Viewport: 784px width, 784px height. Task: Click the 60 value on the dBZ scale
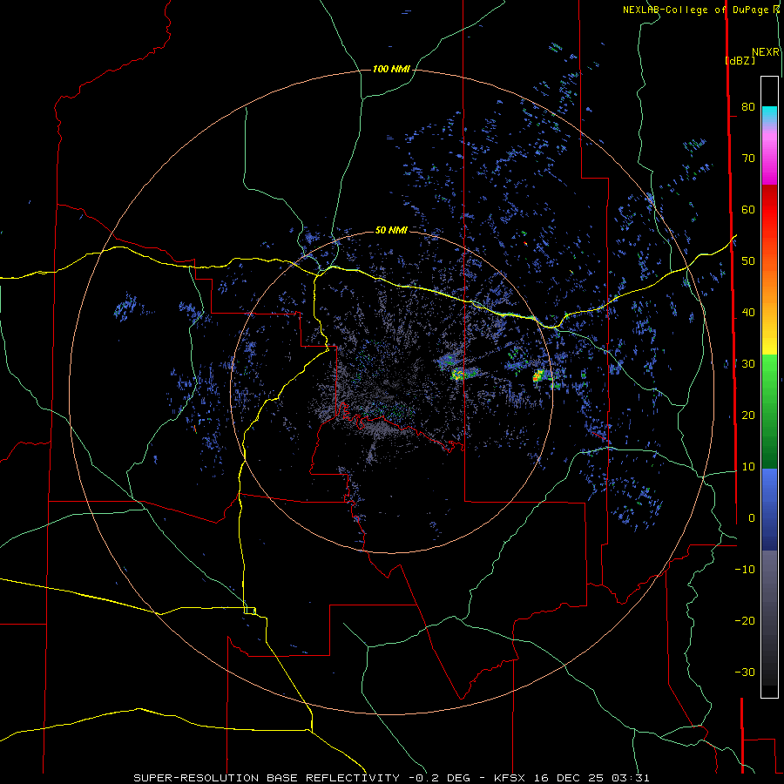[x=748, y=209]
